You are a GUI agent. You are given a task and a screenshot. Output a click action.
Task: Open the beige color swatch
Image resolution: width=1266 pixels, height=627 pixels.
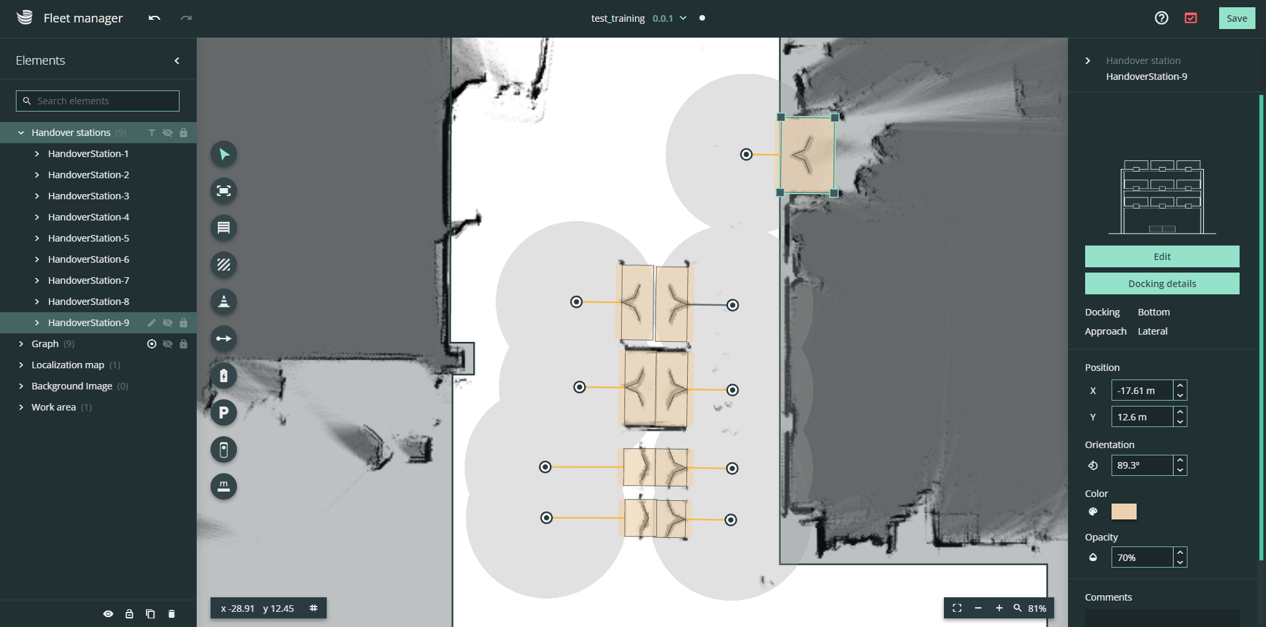tap(1123, 511)
